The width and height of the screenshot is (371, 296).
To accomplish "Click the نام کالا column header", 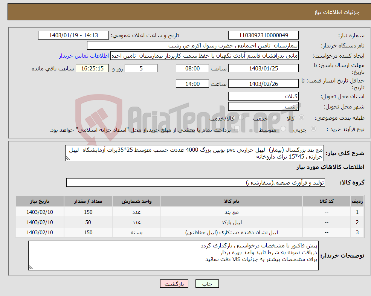I will coord(231,201).
